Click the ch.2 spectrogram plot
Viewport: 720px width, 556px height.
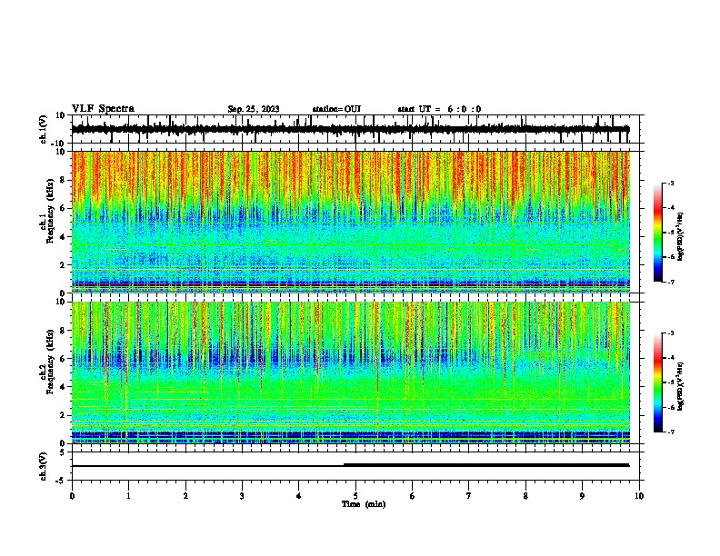pos(351,372)
